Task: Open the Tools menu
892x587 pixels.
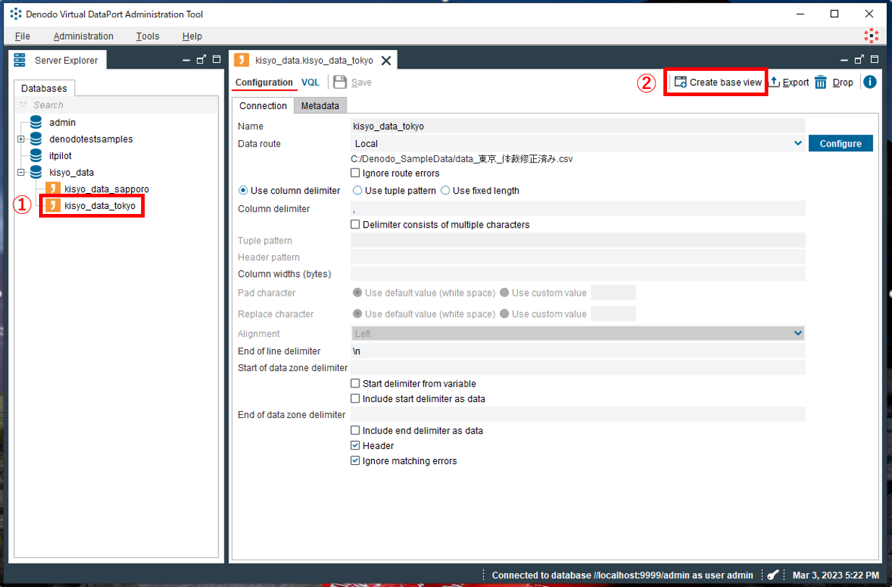Action: tap(147, 35)
